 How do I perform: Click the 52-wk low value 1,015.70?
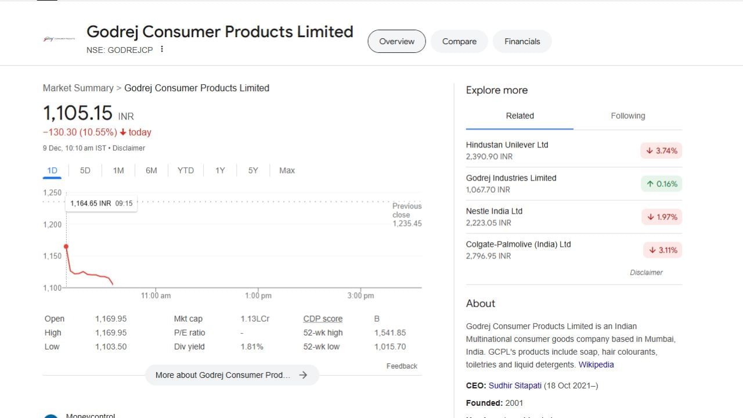click(390, 347)
